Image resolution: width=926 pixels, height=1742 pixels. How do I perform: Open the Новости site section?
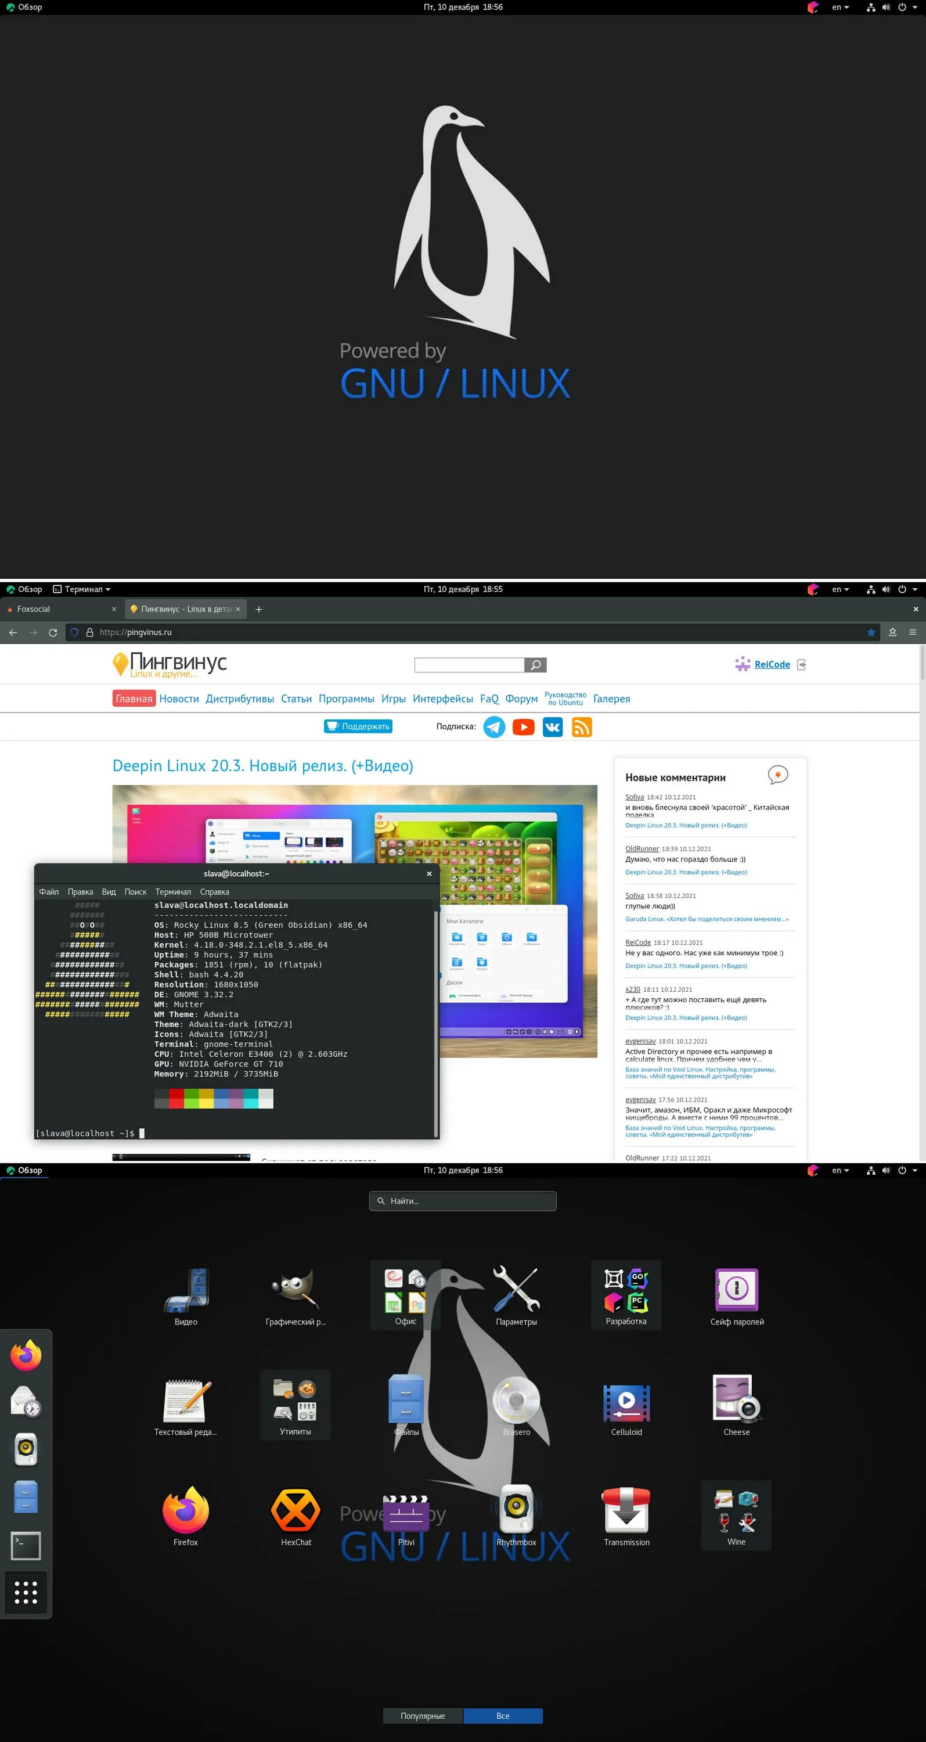coord(179,699)
